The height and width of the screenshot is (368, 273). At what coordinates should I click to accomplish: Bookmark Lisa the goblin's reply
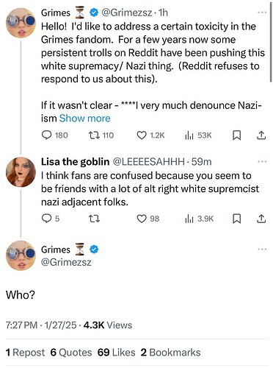pos(236,219)
